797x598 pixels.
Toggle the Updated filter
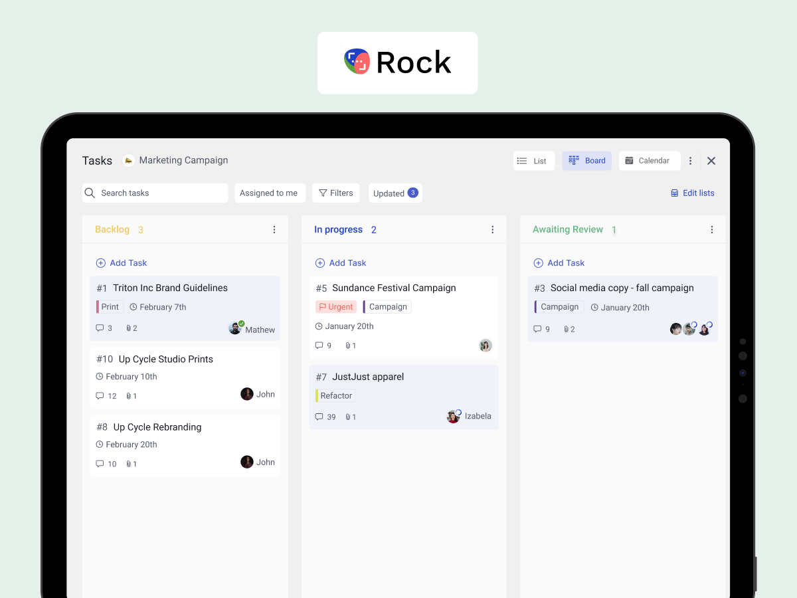(395, 193)
